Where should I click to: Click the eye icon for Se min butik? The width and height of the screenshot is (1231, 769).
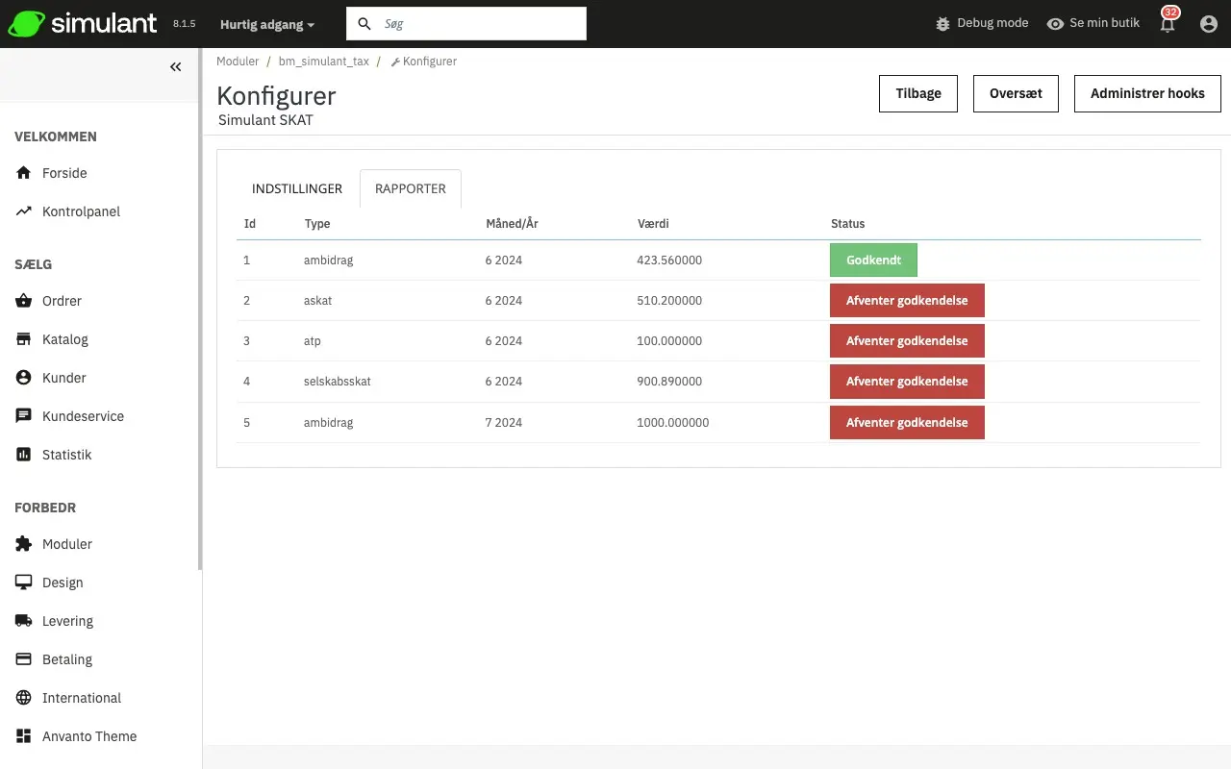pos(1055,23)
